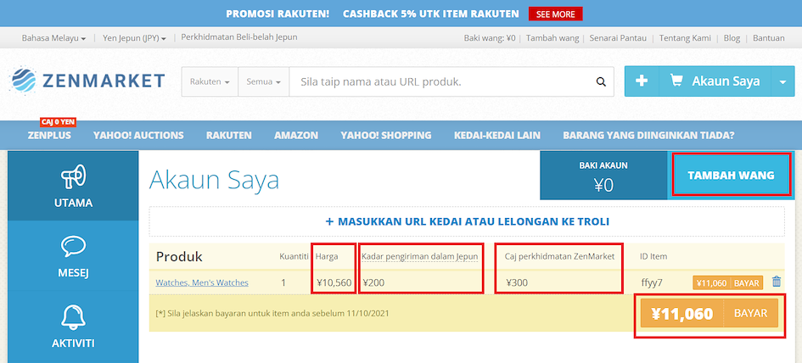
Task: Open Utama megaphone sidebar section
Action: (x=73, y=186)
